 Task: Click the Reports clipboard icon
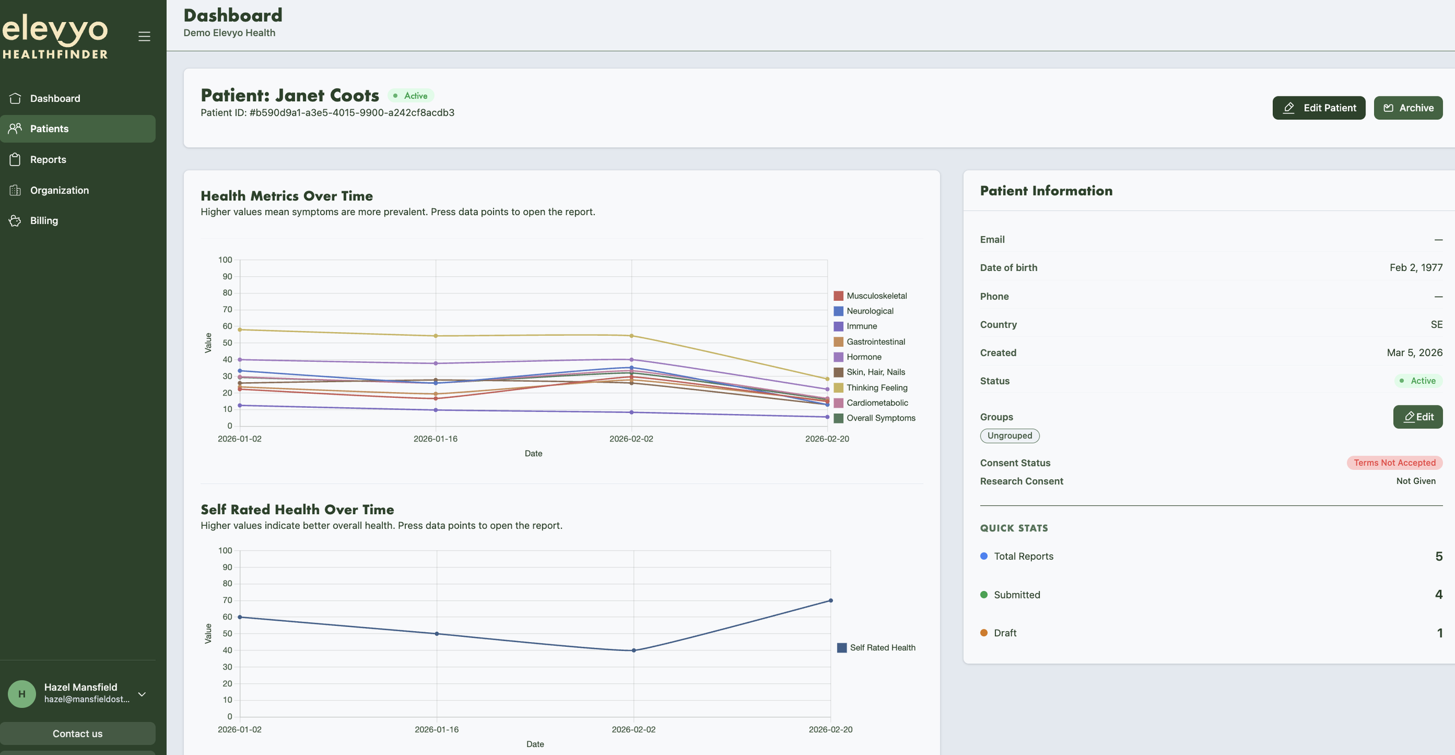tap(15, 159)
